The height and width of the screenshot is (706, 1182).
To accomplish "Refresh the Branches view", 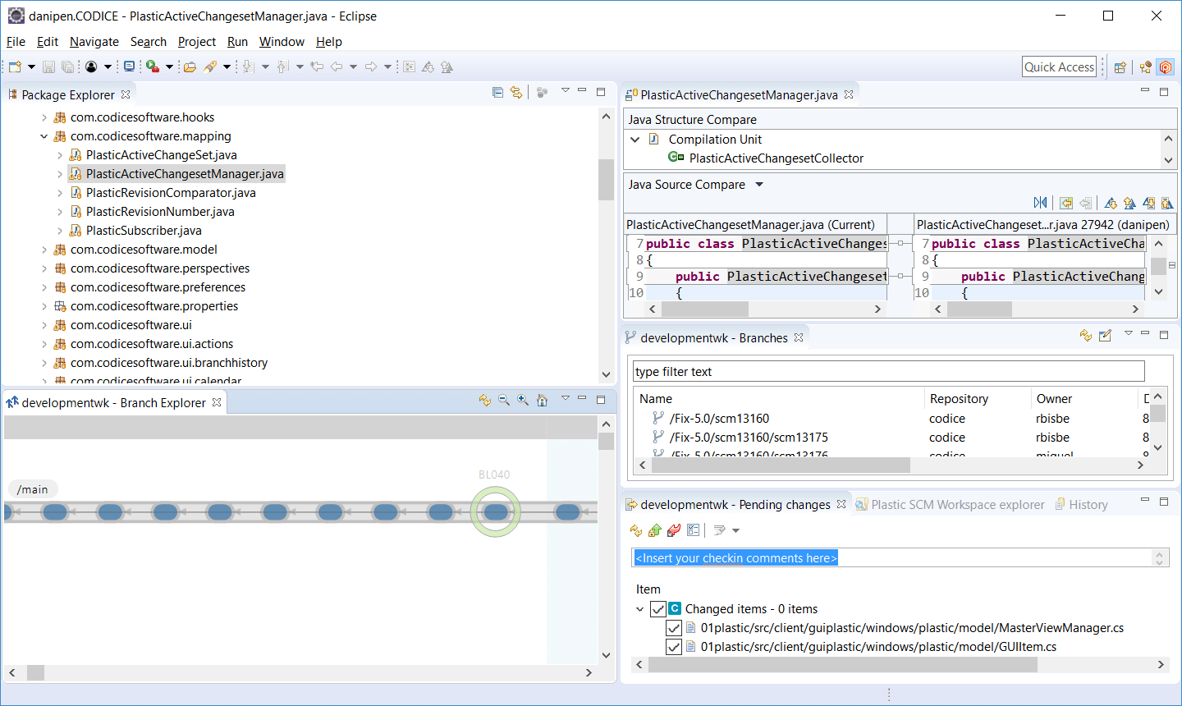I will point(1086,335).
